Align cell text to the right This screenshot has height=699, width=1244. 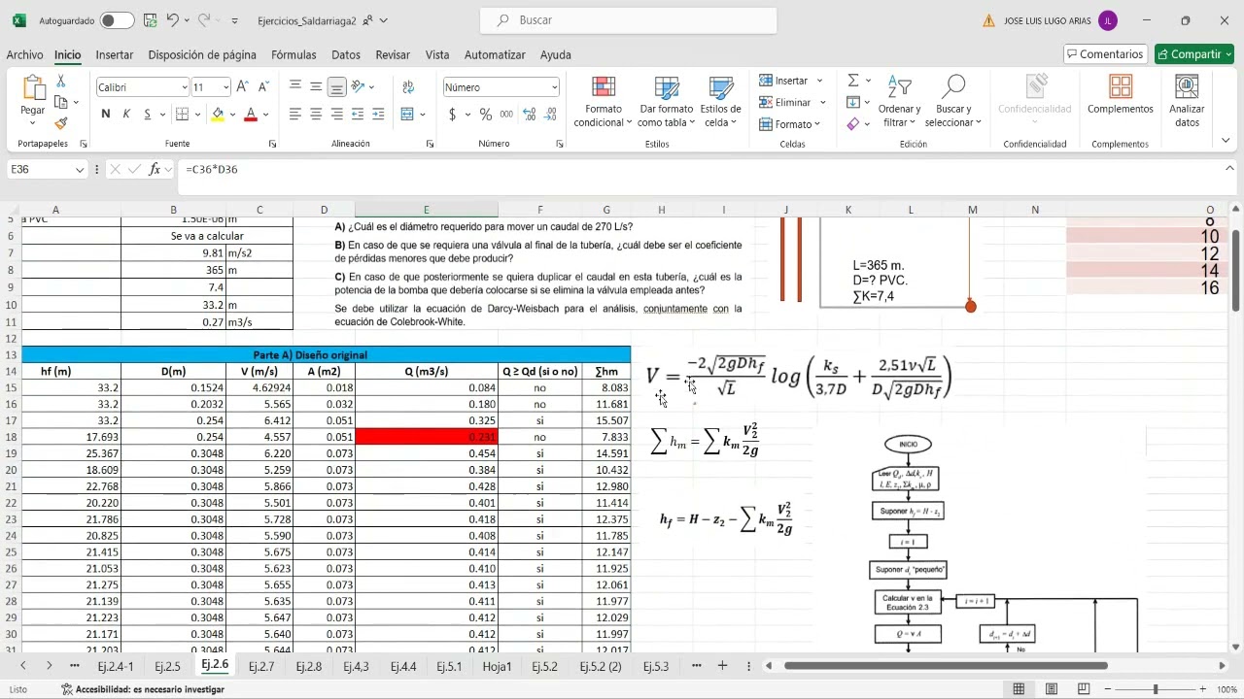pos(336,115)
